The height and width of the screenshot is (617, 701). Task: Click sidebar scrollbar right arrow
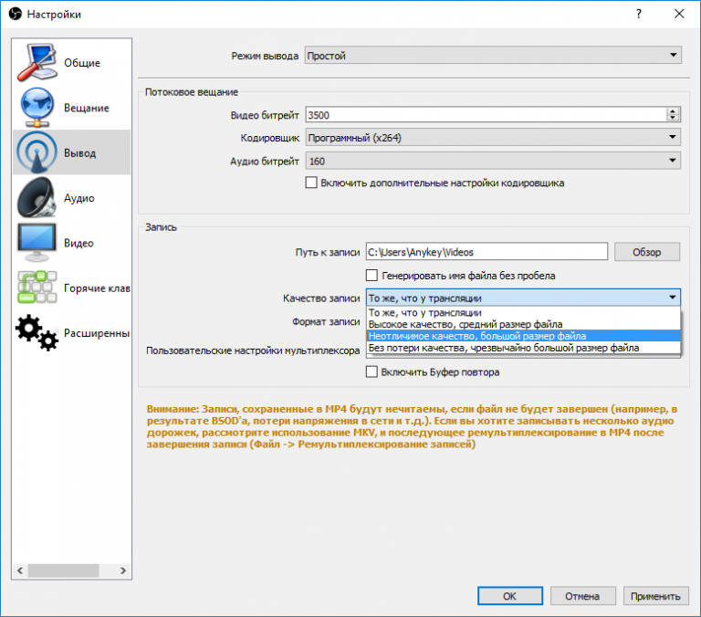point(123,570)
